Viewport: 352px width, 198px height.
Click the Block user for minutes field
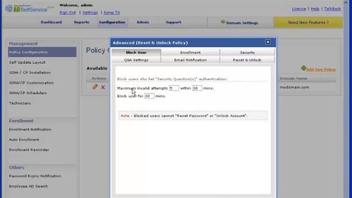(x=149, y=96)
